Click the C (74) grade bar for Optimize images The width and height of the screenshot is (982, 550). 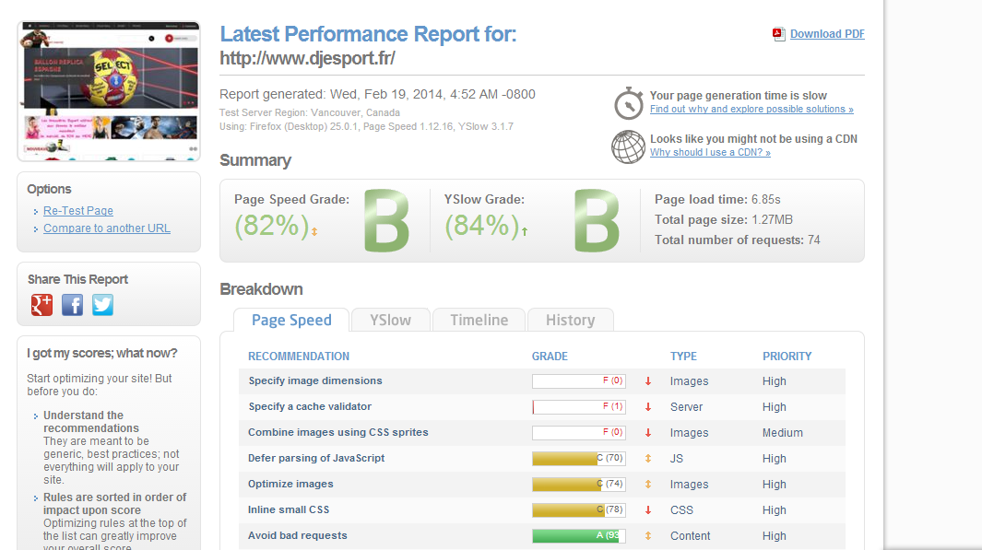(x=579, y=485)
